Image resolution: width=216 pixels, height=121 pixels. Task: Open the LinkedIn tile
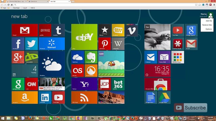click(x=45, y=97)
